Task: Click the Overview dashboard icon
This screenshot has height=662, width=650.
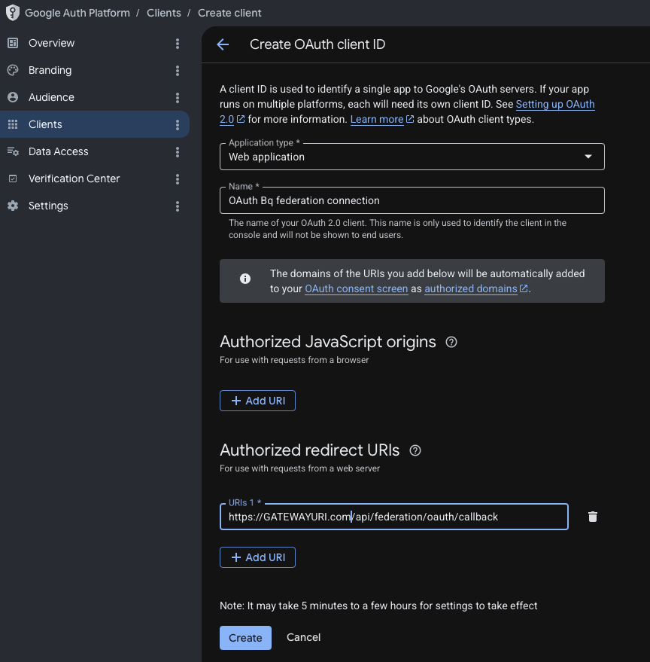Action: (13, 43)
